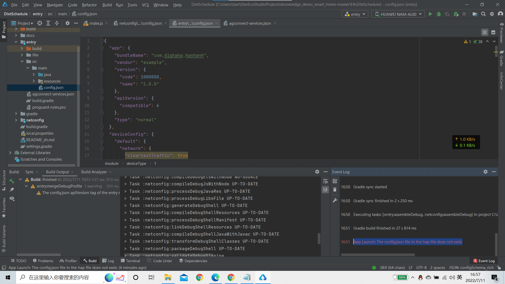Start debugging with the bug icon

coord(439,14)
